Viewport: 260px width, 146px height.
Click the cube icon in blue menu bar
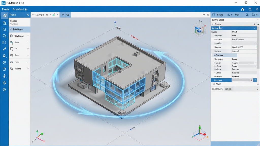point(250,9)
